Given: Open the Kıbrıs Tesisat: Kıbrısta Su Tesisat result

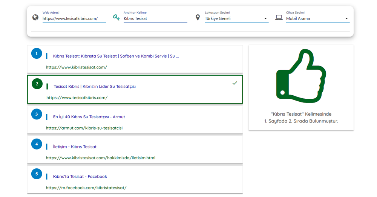Looking at the screenshot, I should coord(116,56).
